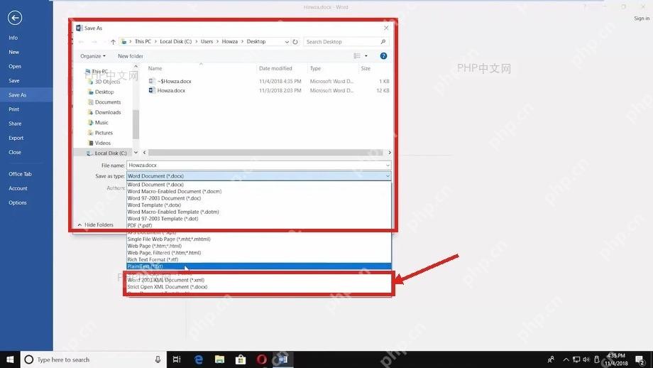Click the forward navigation arrow in dialog
This screenshot has height=368, width=653.
click(94, 42)
